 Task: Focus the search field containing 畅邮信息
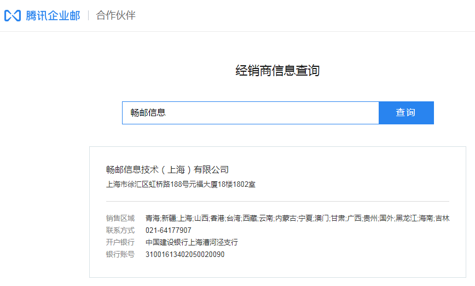(251, 113)
